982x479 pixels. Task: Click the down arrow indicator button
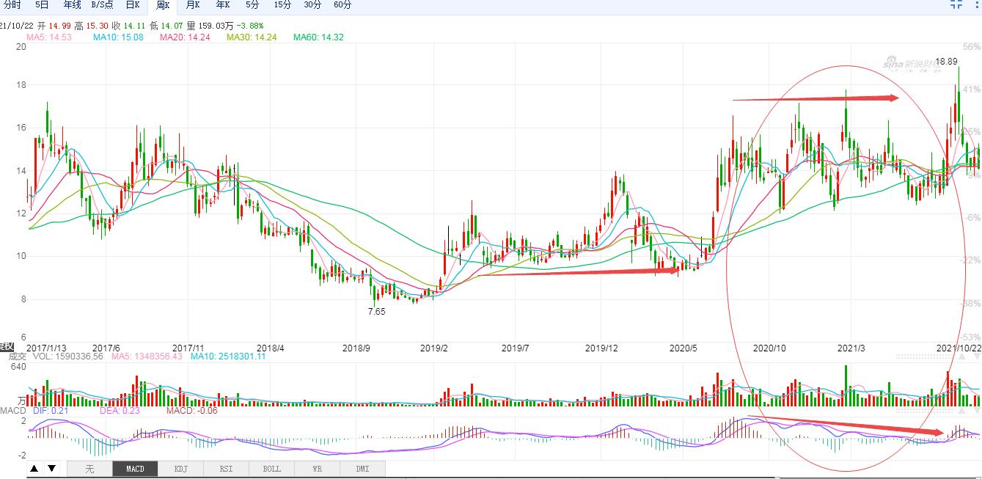click(x=51, y=468)
